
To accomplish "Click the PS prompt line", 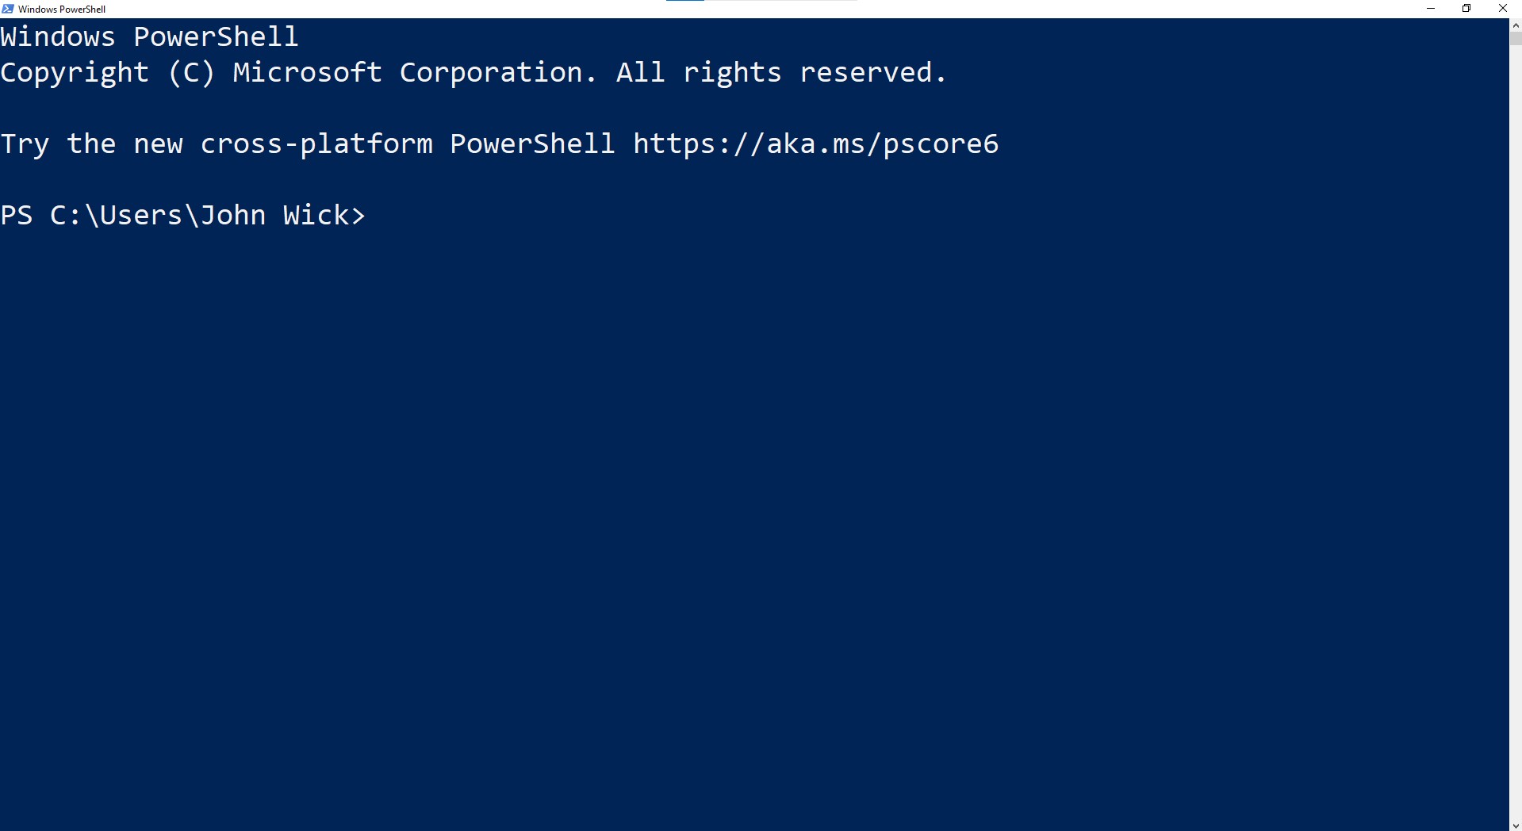I will (182, 216).
